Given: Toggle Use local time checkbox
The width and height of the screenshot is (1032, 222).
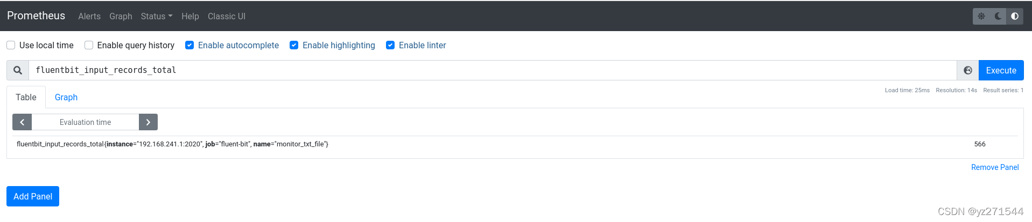Looking at the screenshot, I should click(x=11, y=45).
